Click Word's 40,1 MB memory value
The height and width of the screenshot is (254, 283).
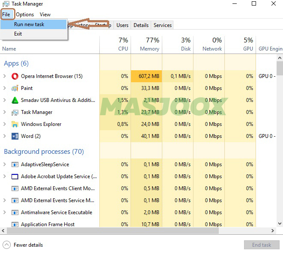(x=150, y=136)
